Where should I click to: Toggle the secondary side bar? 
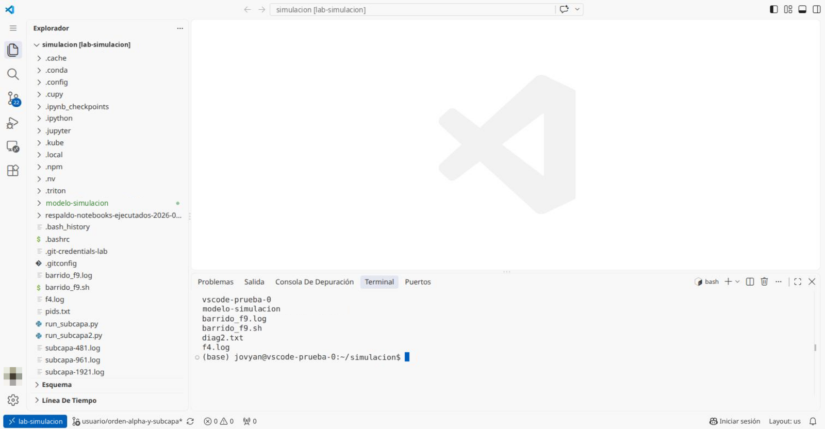[x=817, y=9]
